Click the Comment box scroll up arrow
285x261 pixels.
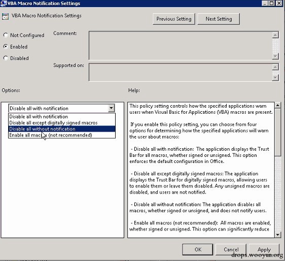click(275, 35)
